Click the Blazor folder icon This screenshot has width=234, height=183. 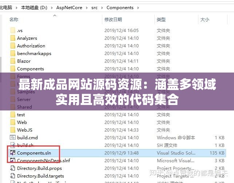(13, 61)
